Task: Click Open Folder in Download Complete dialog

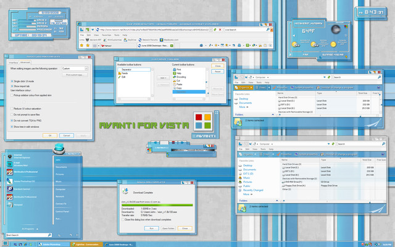Action: tap(168, 228)
